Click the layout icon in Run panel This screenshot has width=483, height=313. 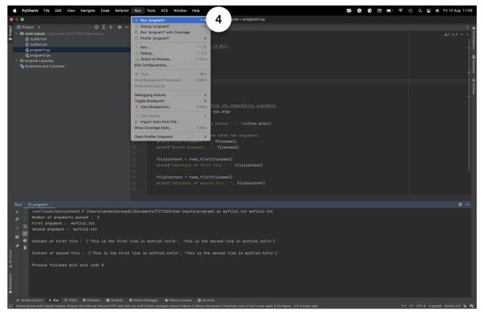(x=17, y=237)
